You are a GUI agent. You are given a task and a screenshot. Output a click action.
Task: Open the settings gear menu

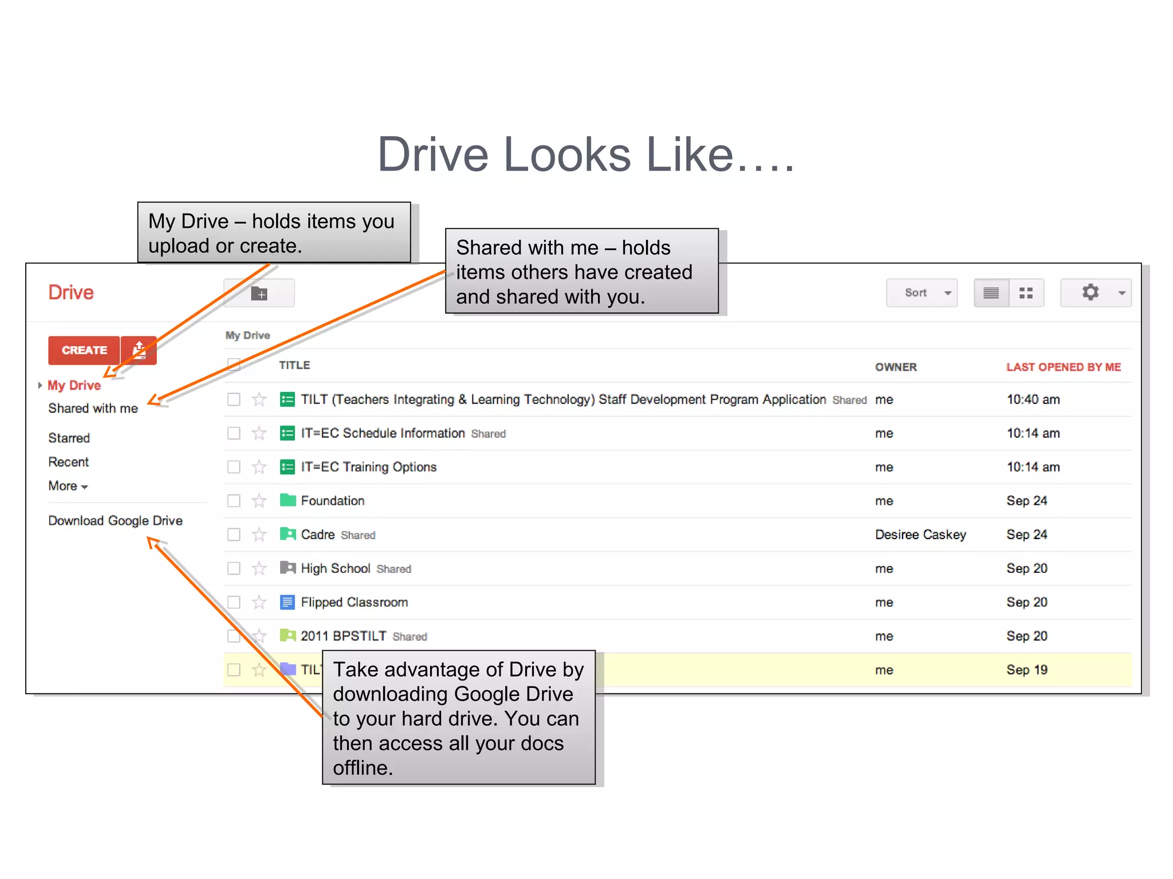pyautogui.click(x=1090, y=292)
